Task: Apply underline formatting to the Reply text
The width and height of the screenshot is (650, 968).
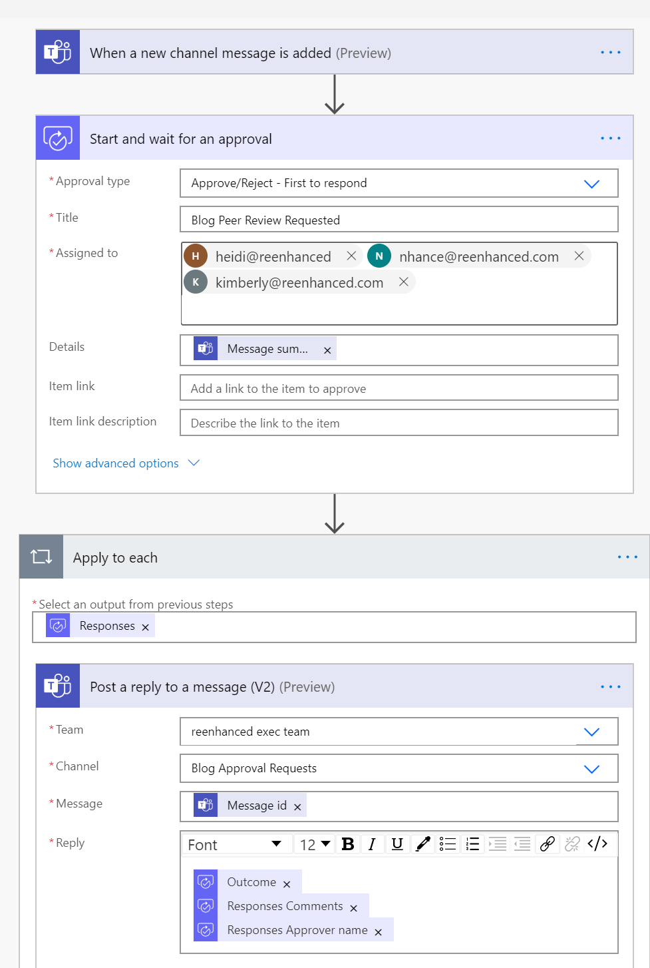Action: pos(397,844)
